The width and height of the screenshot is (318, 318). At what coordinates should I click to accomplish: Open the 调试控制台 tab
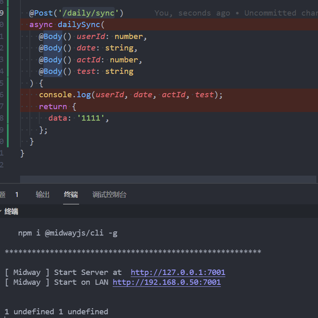pos(109,194)
